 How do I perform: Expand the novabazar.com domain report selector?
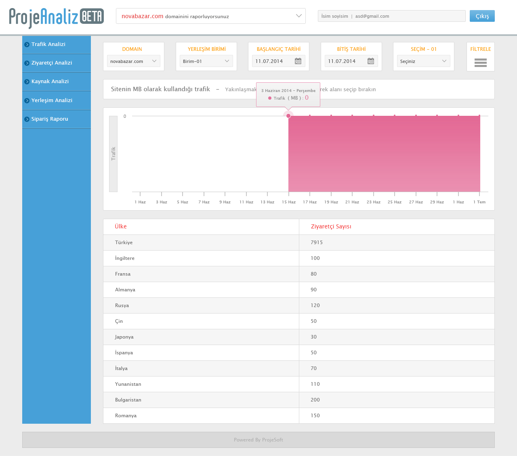point(298,16)
